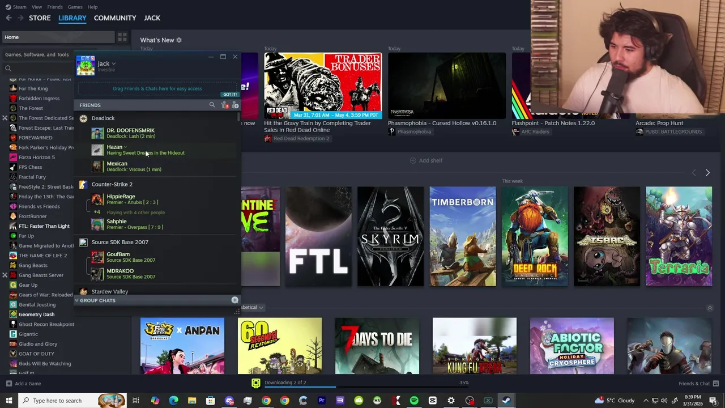The width and height of the screenshot is (725, 408).
Task: Create a new group chat plus icon
Action: [234, 300]
